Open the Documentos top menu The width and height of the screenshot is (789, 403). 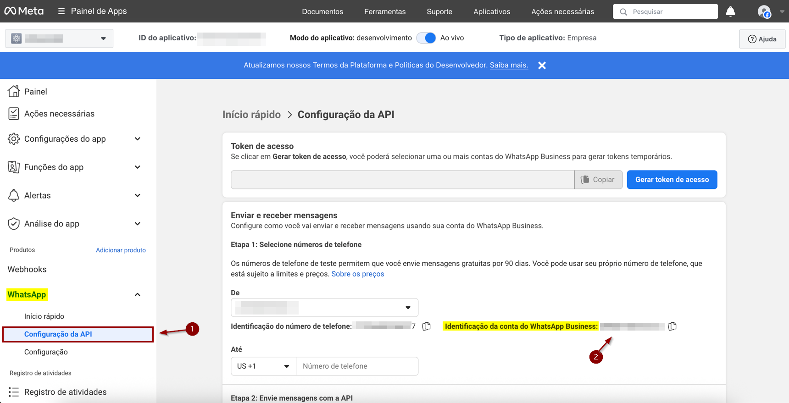pos(322,11)
